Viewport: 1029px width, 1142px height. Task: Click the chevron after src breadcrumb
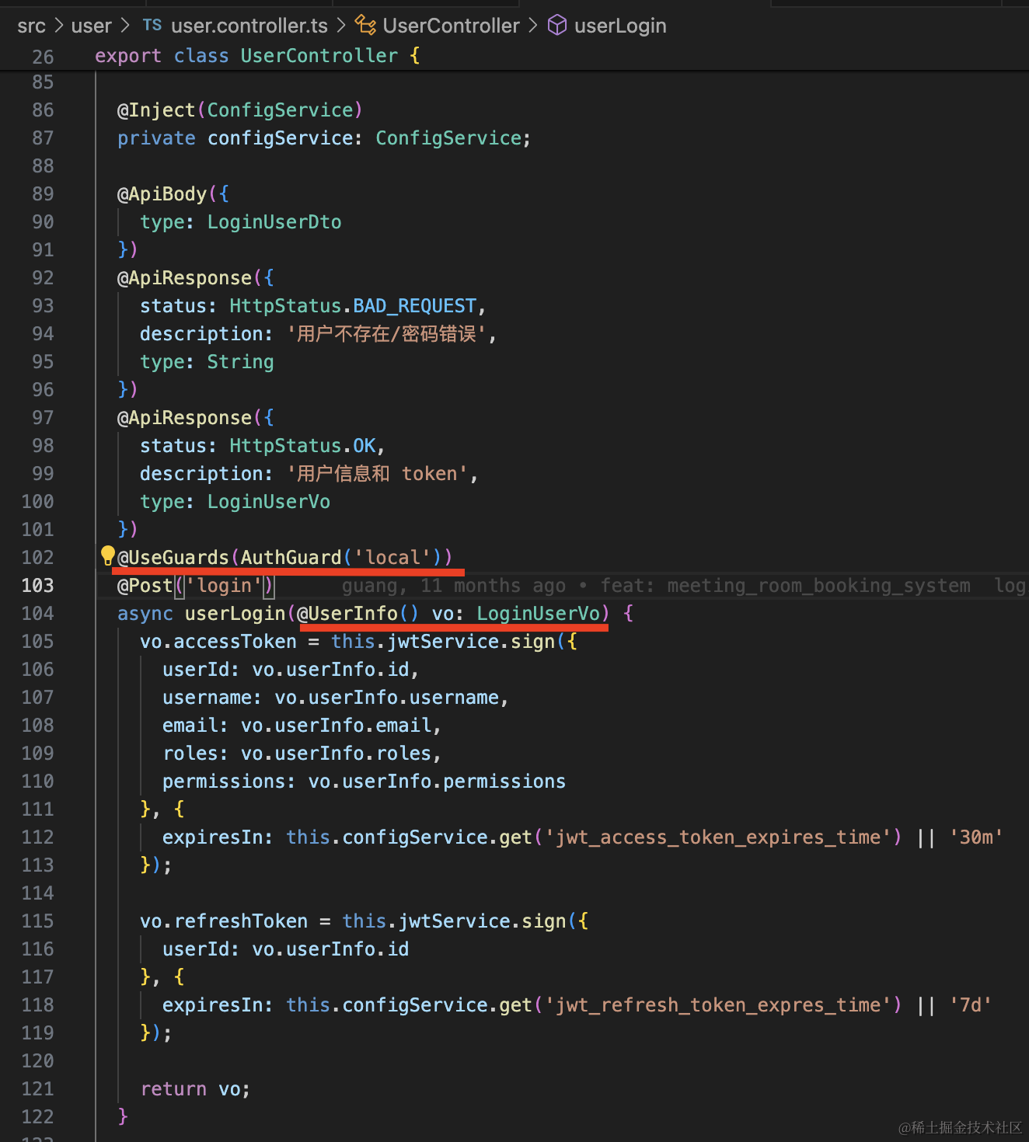click(x=58, y=26)
